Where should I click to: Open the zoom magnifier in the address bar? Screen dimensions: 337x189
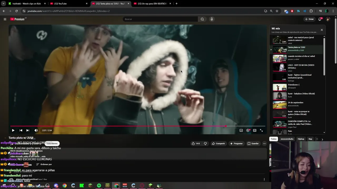pyautogui.click(x=271, y=11)
